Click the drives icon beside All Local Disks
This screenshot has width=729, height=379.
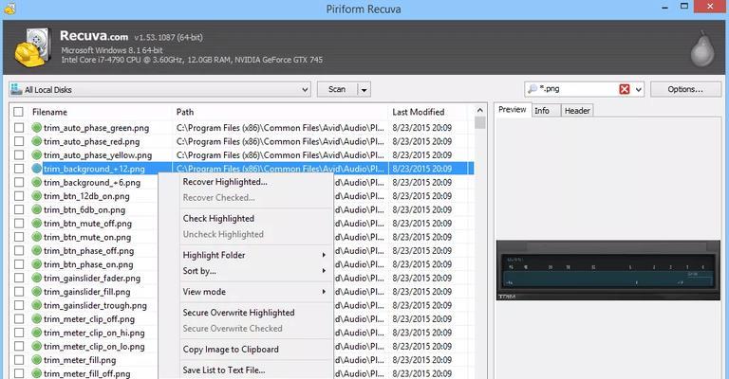(x=17, y=89)
